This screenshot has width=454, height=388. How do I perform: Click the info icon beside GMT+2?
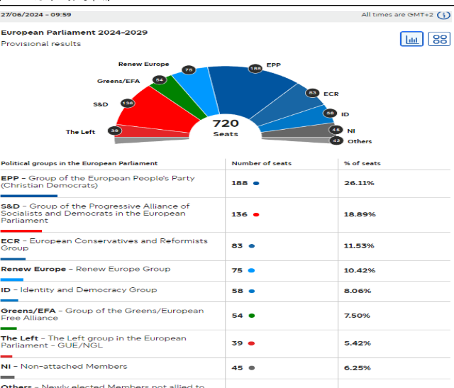click(x=443, y=15)
